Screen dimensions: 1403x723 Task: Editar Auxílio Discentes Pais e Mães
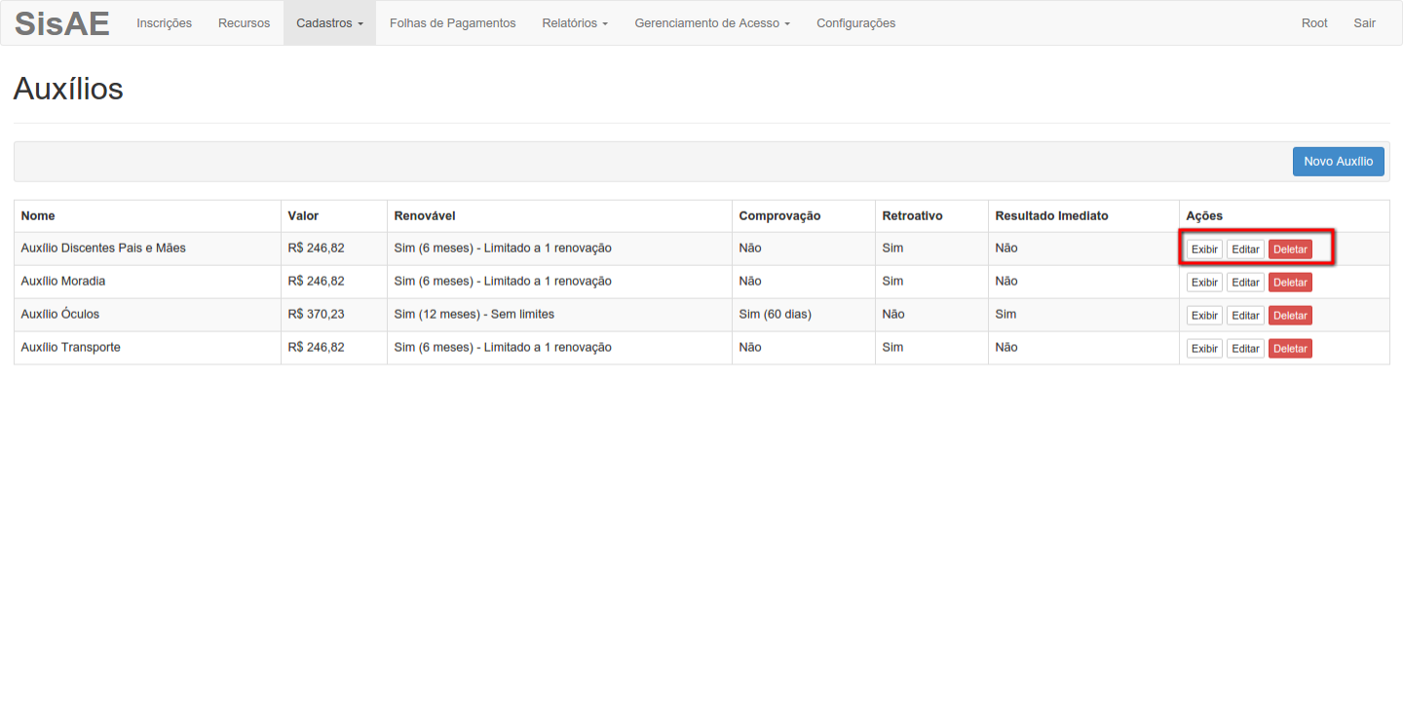[x=1245, y=249]
